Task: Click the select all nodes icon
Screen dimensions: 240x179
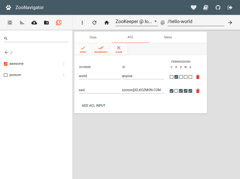Action: click(x=10, y=23)
